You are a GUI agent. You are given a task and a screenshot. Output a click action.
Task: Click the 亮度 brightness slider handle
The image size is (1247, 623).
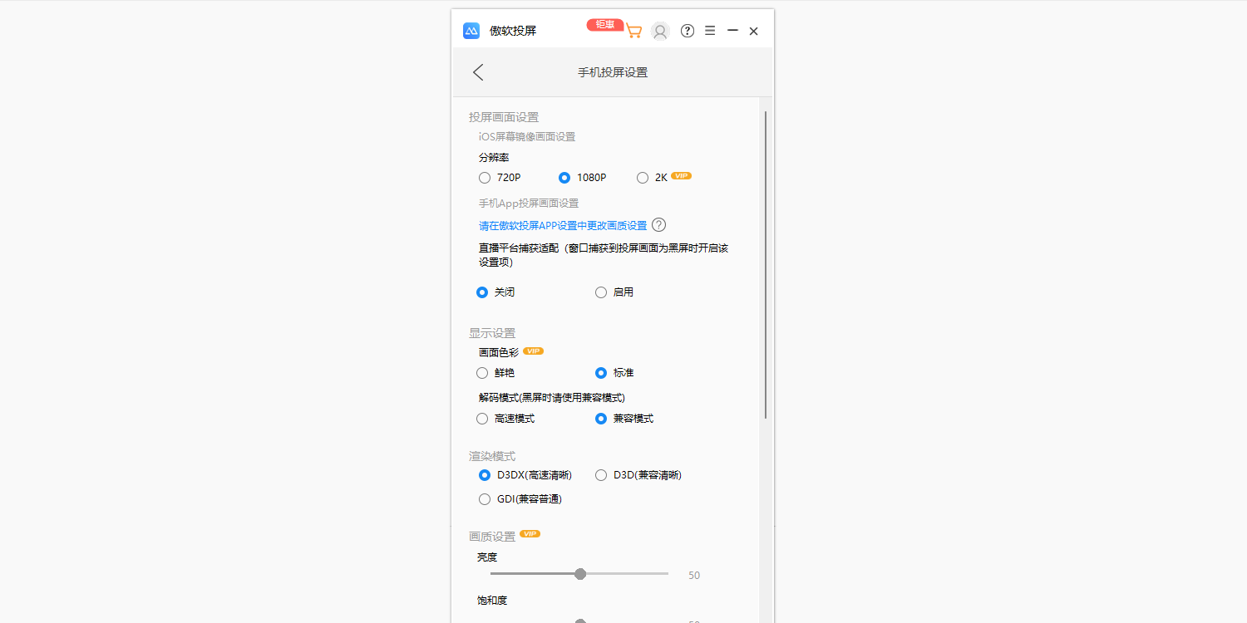point(580,574)
